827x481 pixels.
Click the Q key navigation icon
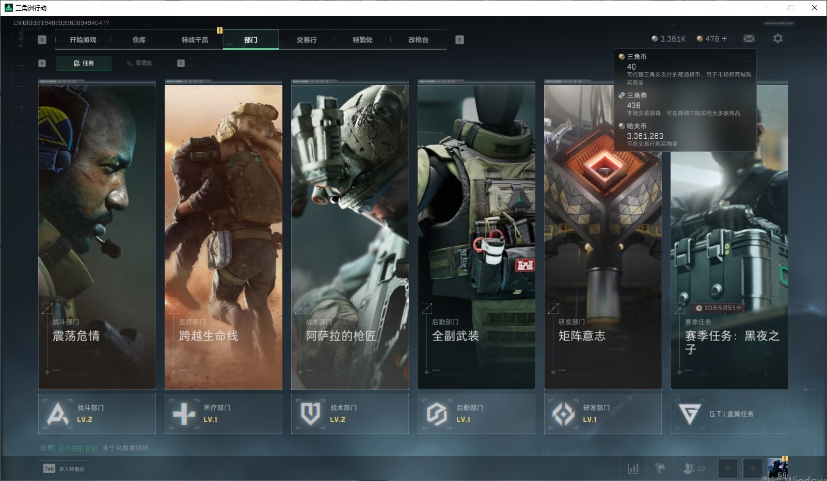pyautogui.click(x=42, y=40)
